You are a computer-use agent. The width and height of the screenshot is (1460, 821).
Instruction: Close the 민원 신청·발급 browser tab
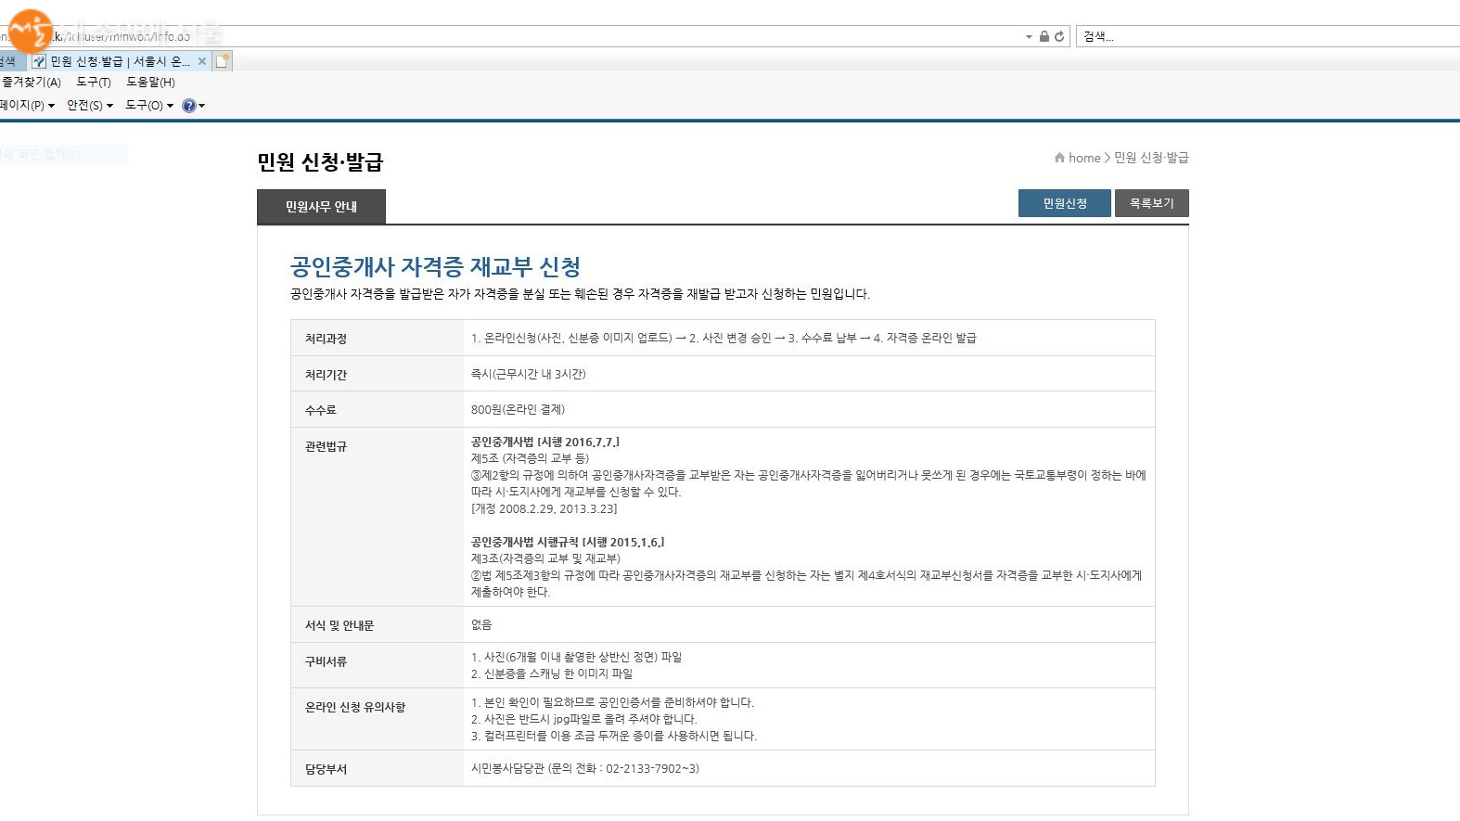click(202, 61)
